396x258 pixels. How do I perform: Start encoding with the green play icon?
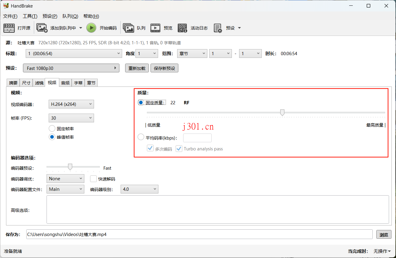91,28
